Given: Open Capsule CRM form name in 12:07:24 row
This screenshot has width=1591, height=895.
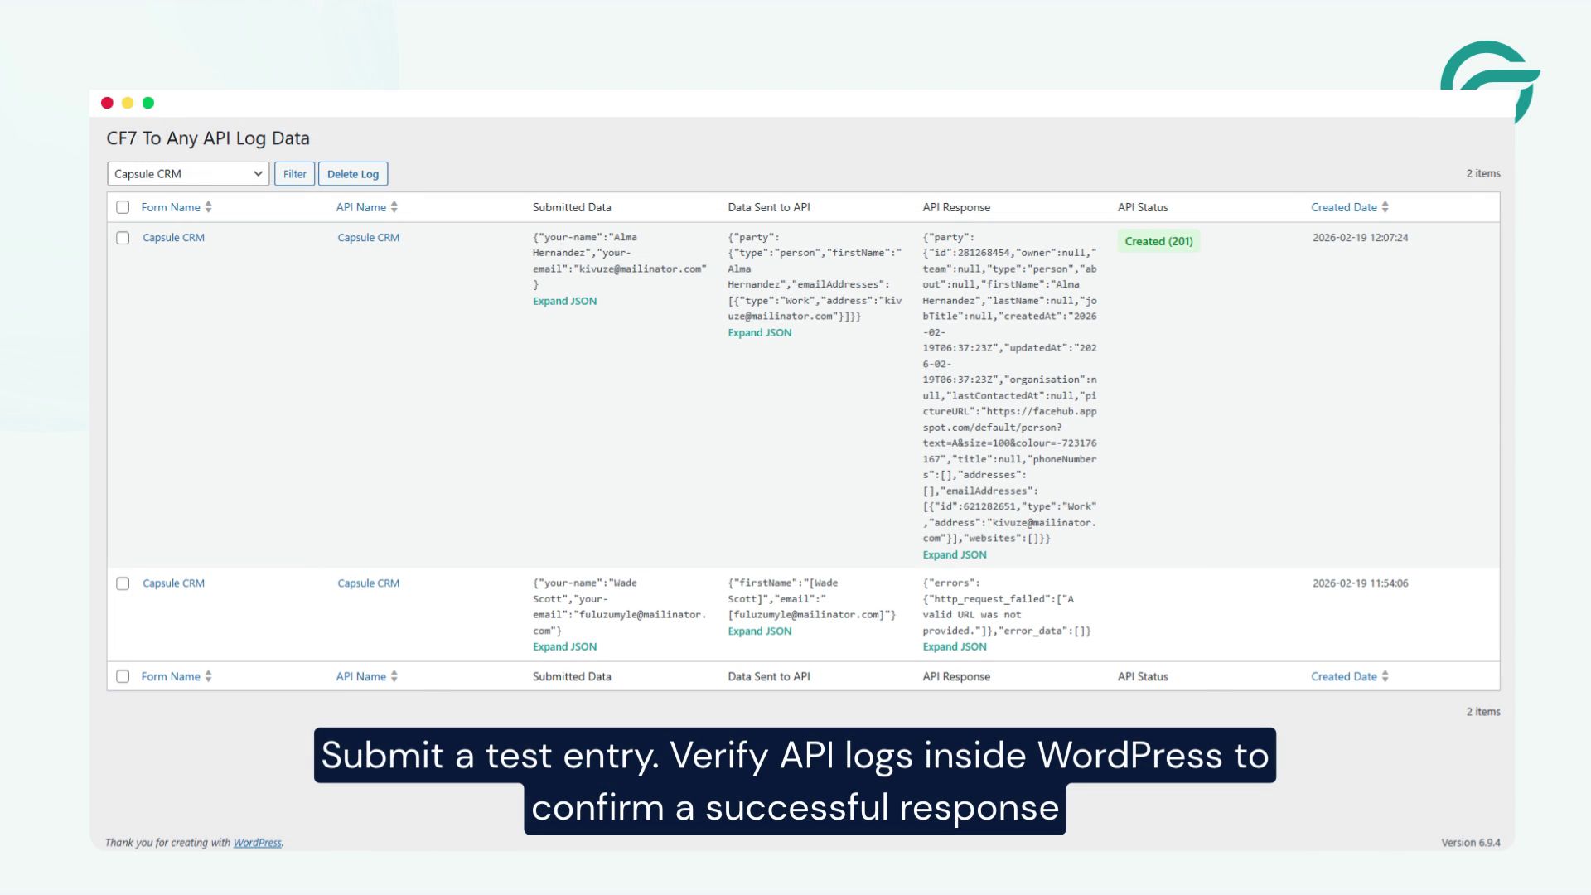Looking at the screenshot, I should (x=173, y=238).
